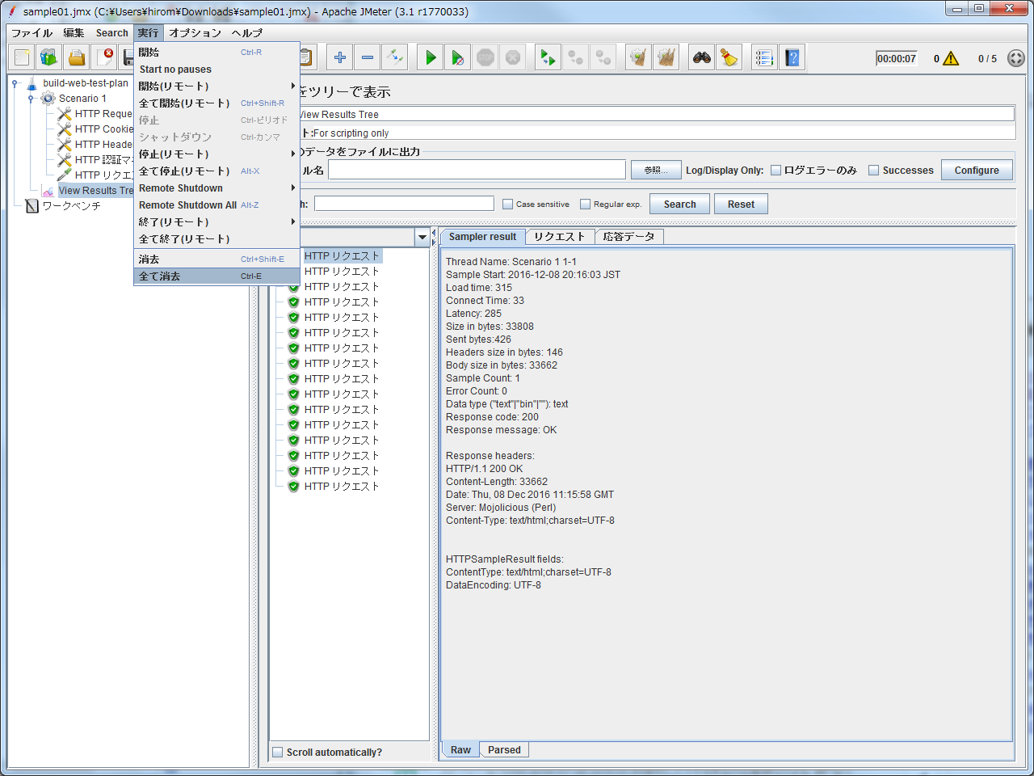
Task: Click the yellow warning triangle error indicator
Action: [x=951, y=58]
